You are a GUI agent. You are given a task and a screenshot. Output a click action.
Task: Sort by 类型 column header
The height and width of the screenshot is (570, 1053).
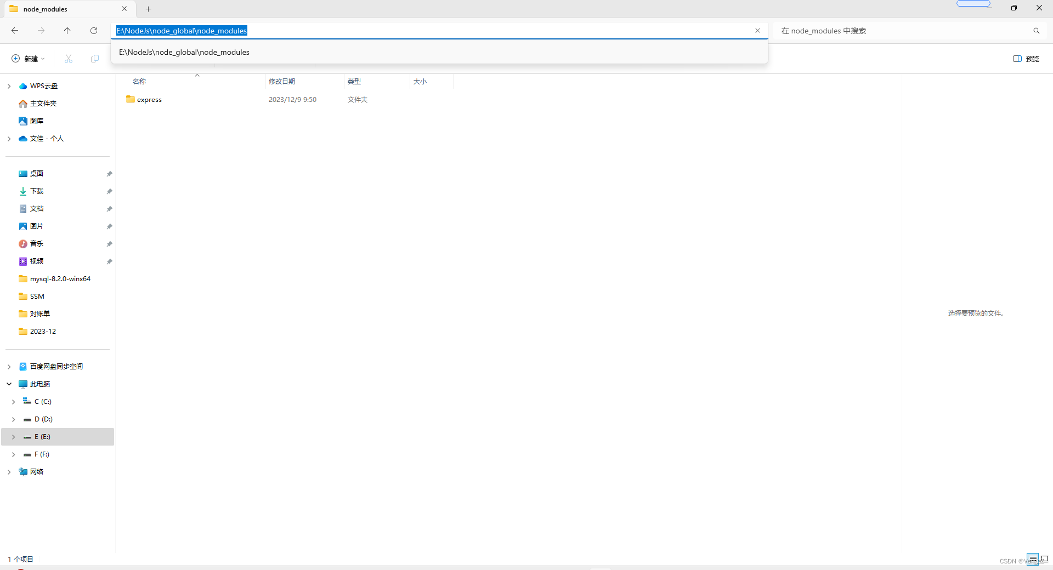pyautogui.click(x=354, y=81)
